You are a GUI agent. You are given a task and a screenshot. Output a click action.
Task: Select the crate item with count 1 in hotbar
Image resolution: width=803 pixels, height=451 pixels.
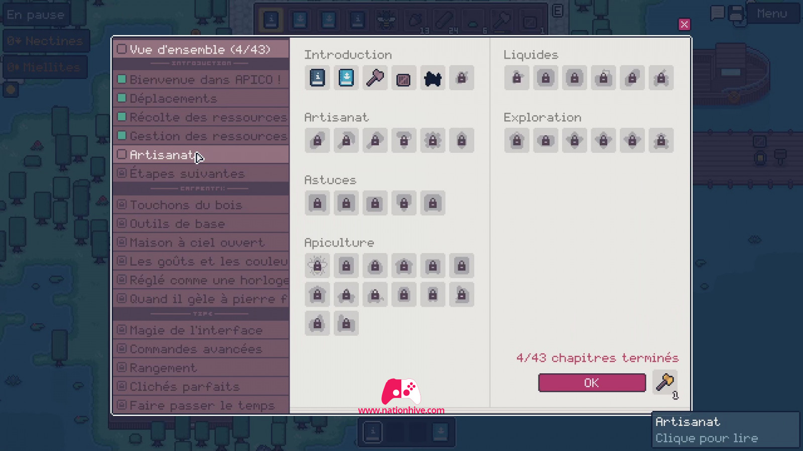coord(531,21)
